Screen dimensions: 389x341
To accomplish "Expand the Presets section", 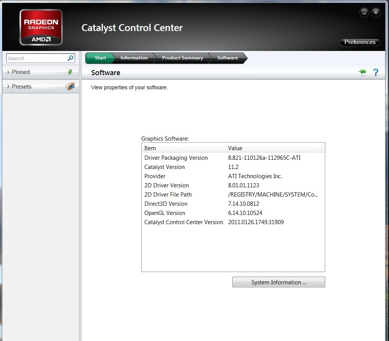I will 41,86.
